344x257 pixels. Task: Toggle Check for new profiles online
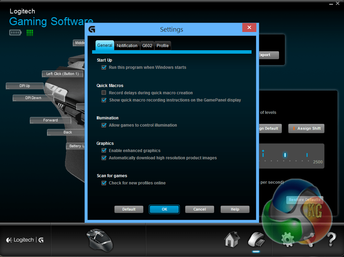[104, 183]
